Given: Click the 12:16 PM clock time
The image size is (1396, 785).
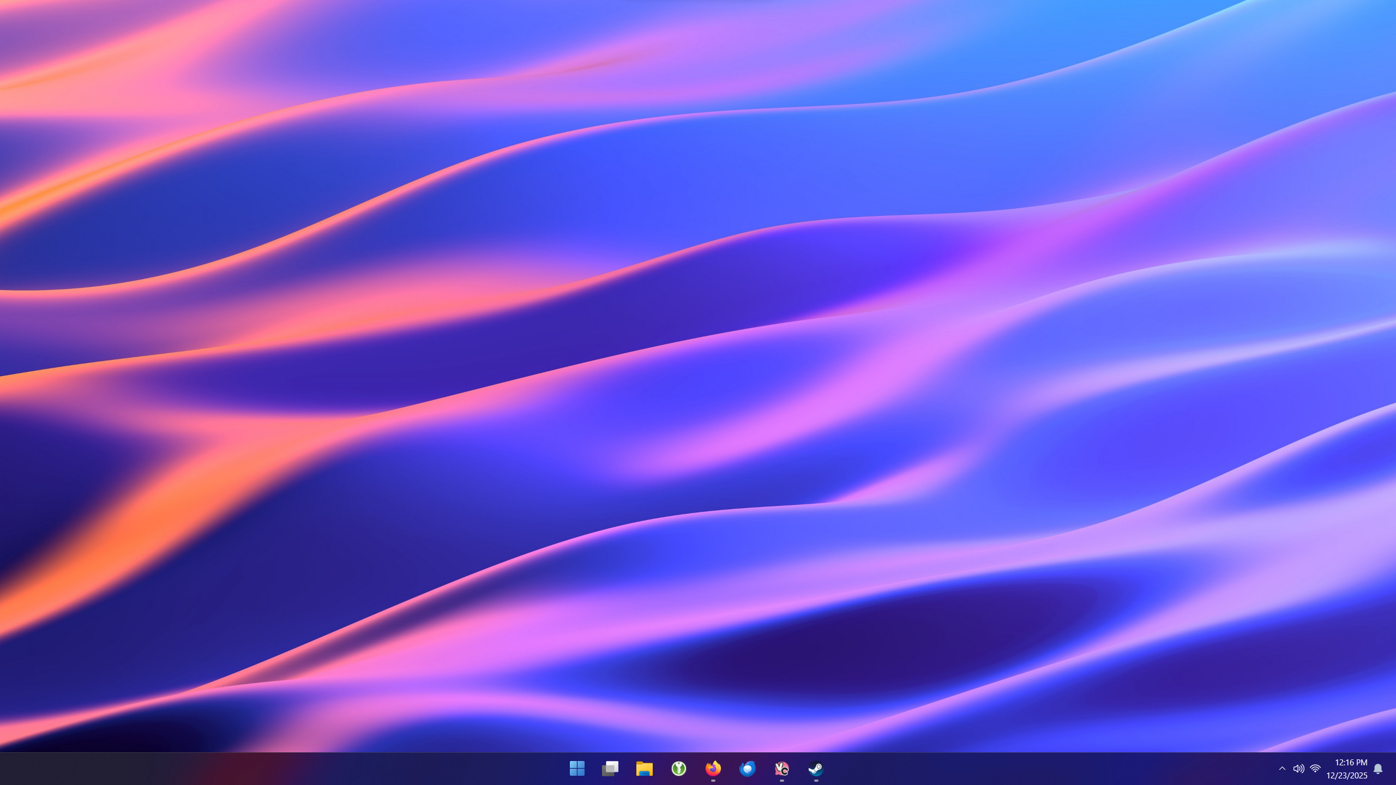Looking at the screenshot, I should 1351,762.
